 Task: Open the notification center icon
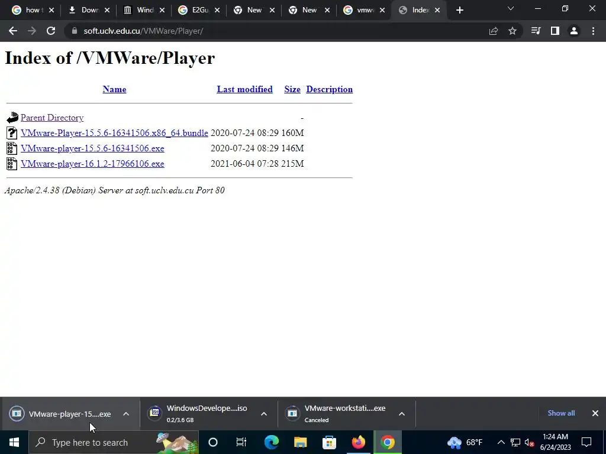(x=586, y=442)
